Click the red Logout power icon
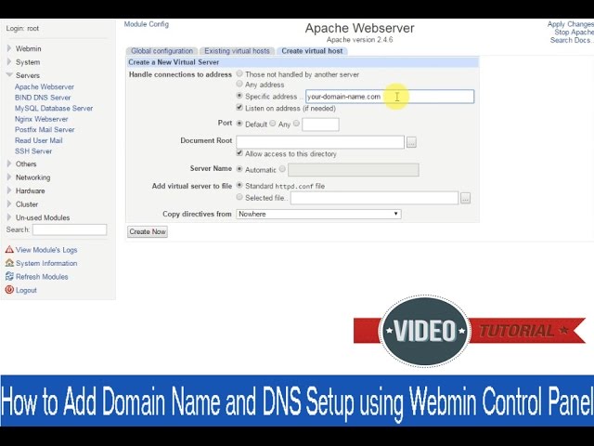 click(9, 290)
